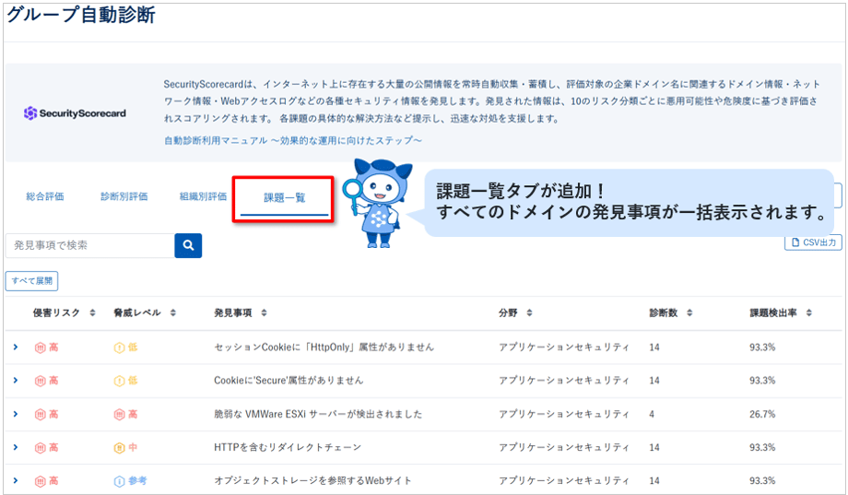The width and height of the screenshot is (848, 495).
Task: Click the text セッションCookieに「HttpOnly」属性がありません
Action: [x=324, y=347]
